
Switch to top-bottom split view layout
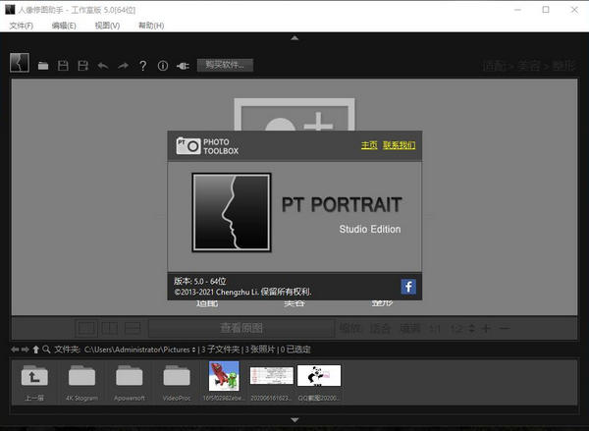pos(133,329)
